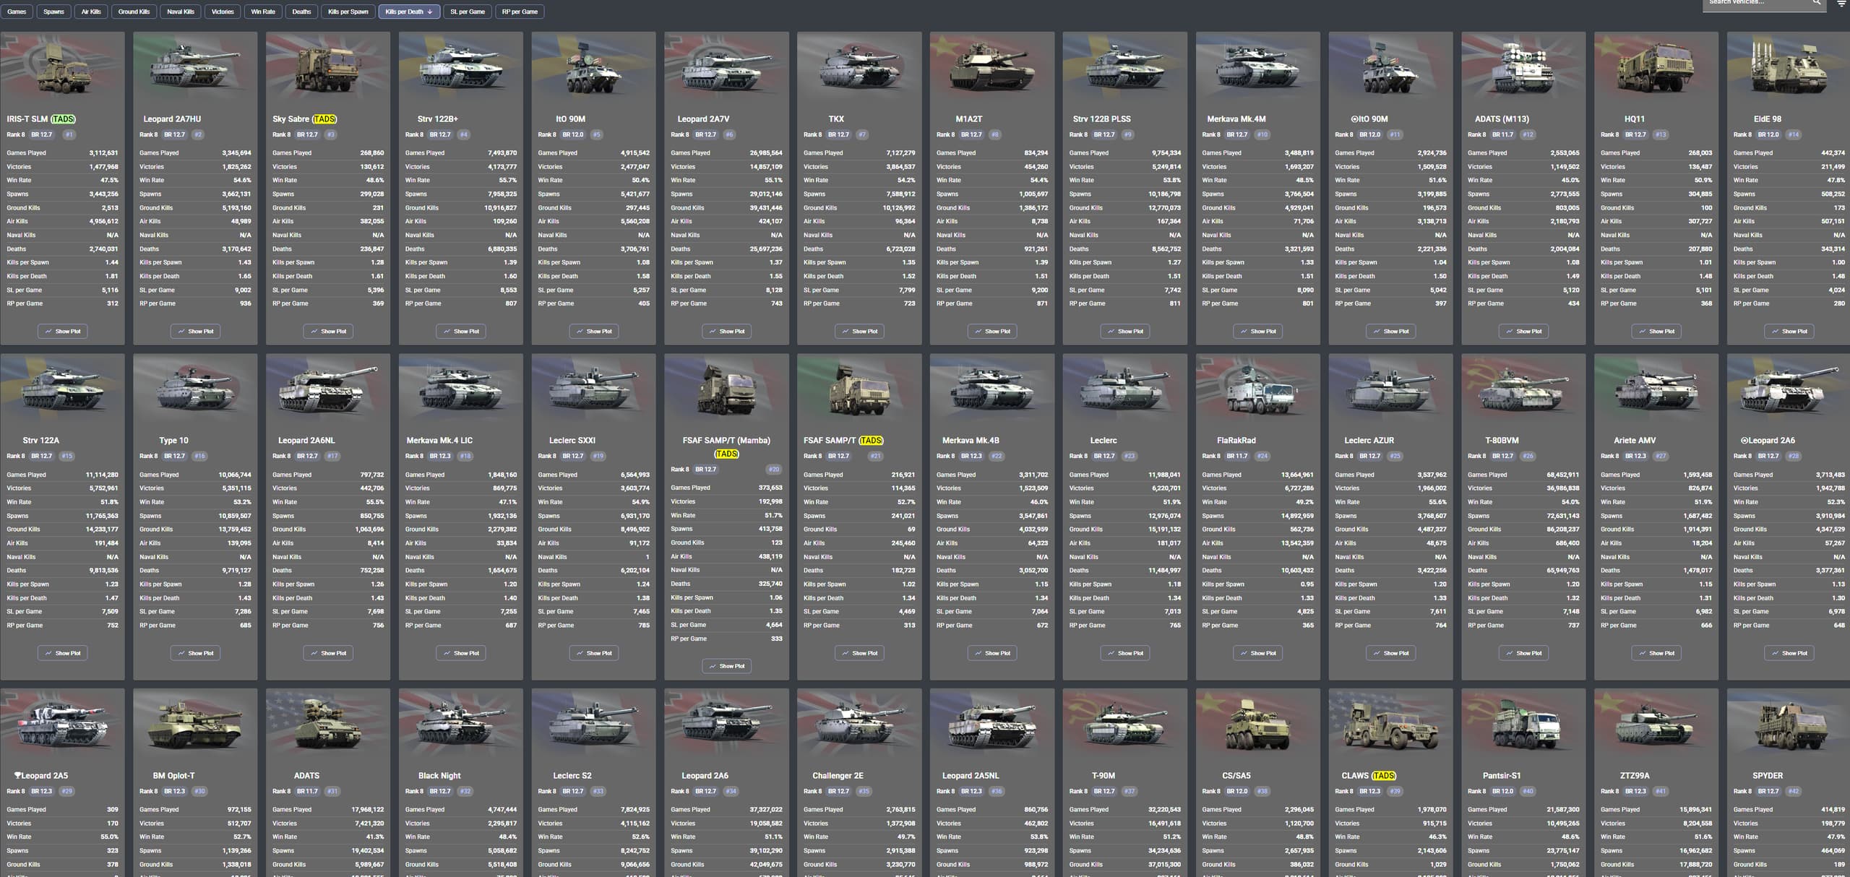Open the filter icon at top right
This screenshot has width=1850, height=877.
coord(1841,4)
